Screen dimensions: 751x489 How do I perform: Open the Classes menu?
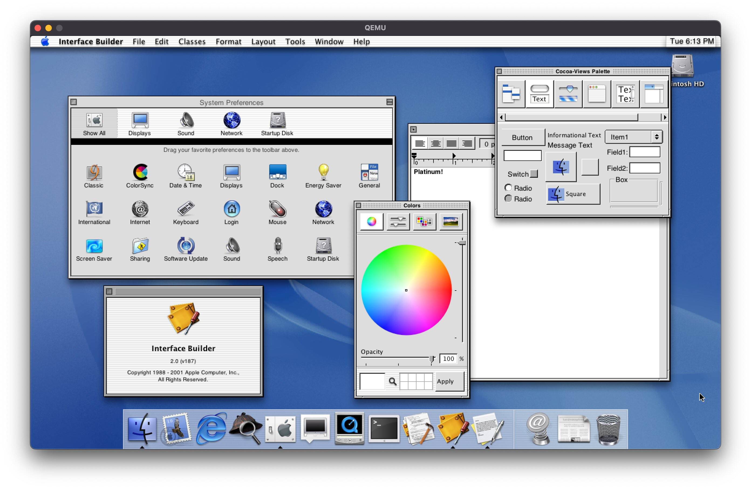tap(192, 41)
